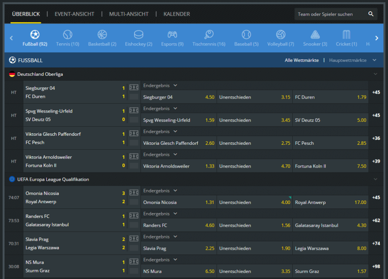This screenshot has height=279, width=388.
Task: Open Endergebnis dropdown for Viktoria Arnoldsweiler match
Action: coord(160,155)
